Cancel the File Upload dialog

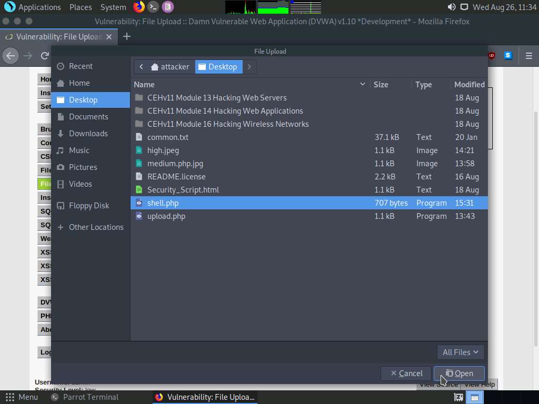[x=406, y=373]
